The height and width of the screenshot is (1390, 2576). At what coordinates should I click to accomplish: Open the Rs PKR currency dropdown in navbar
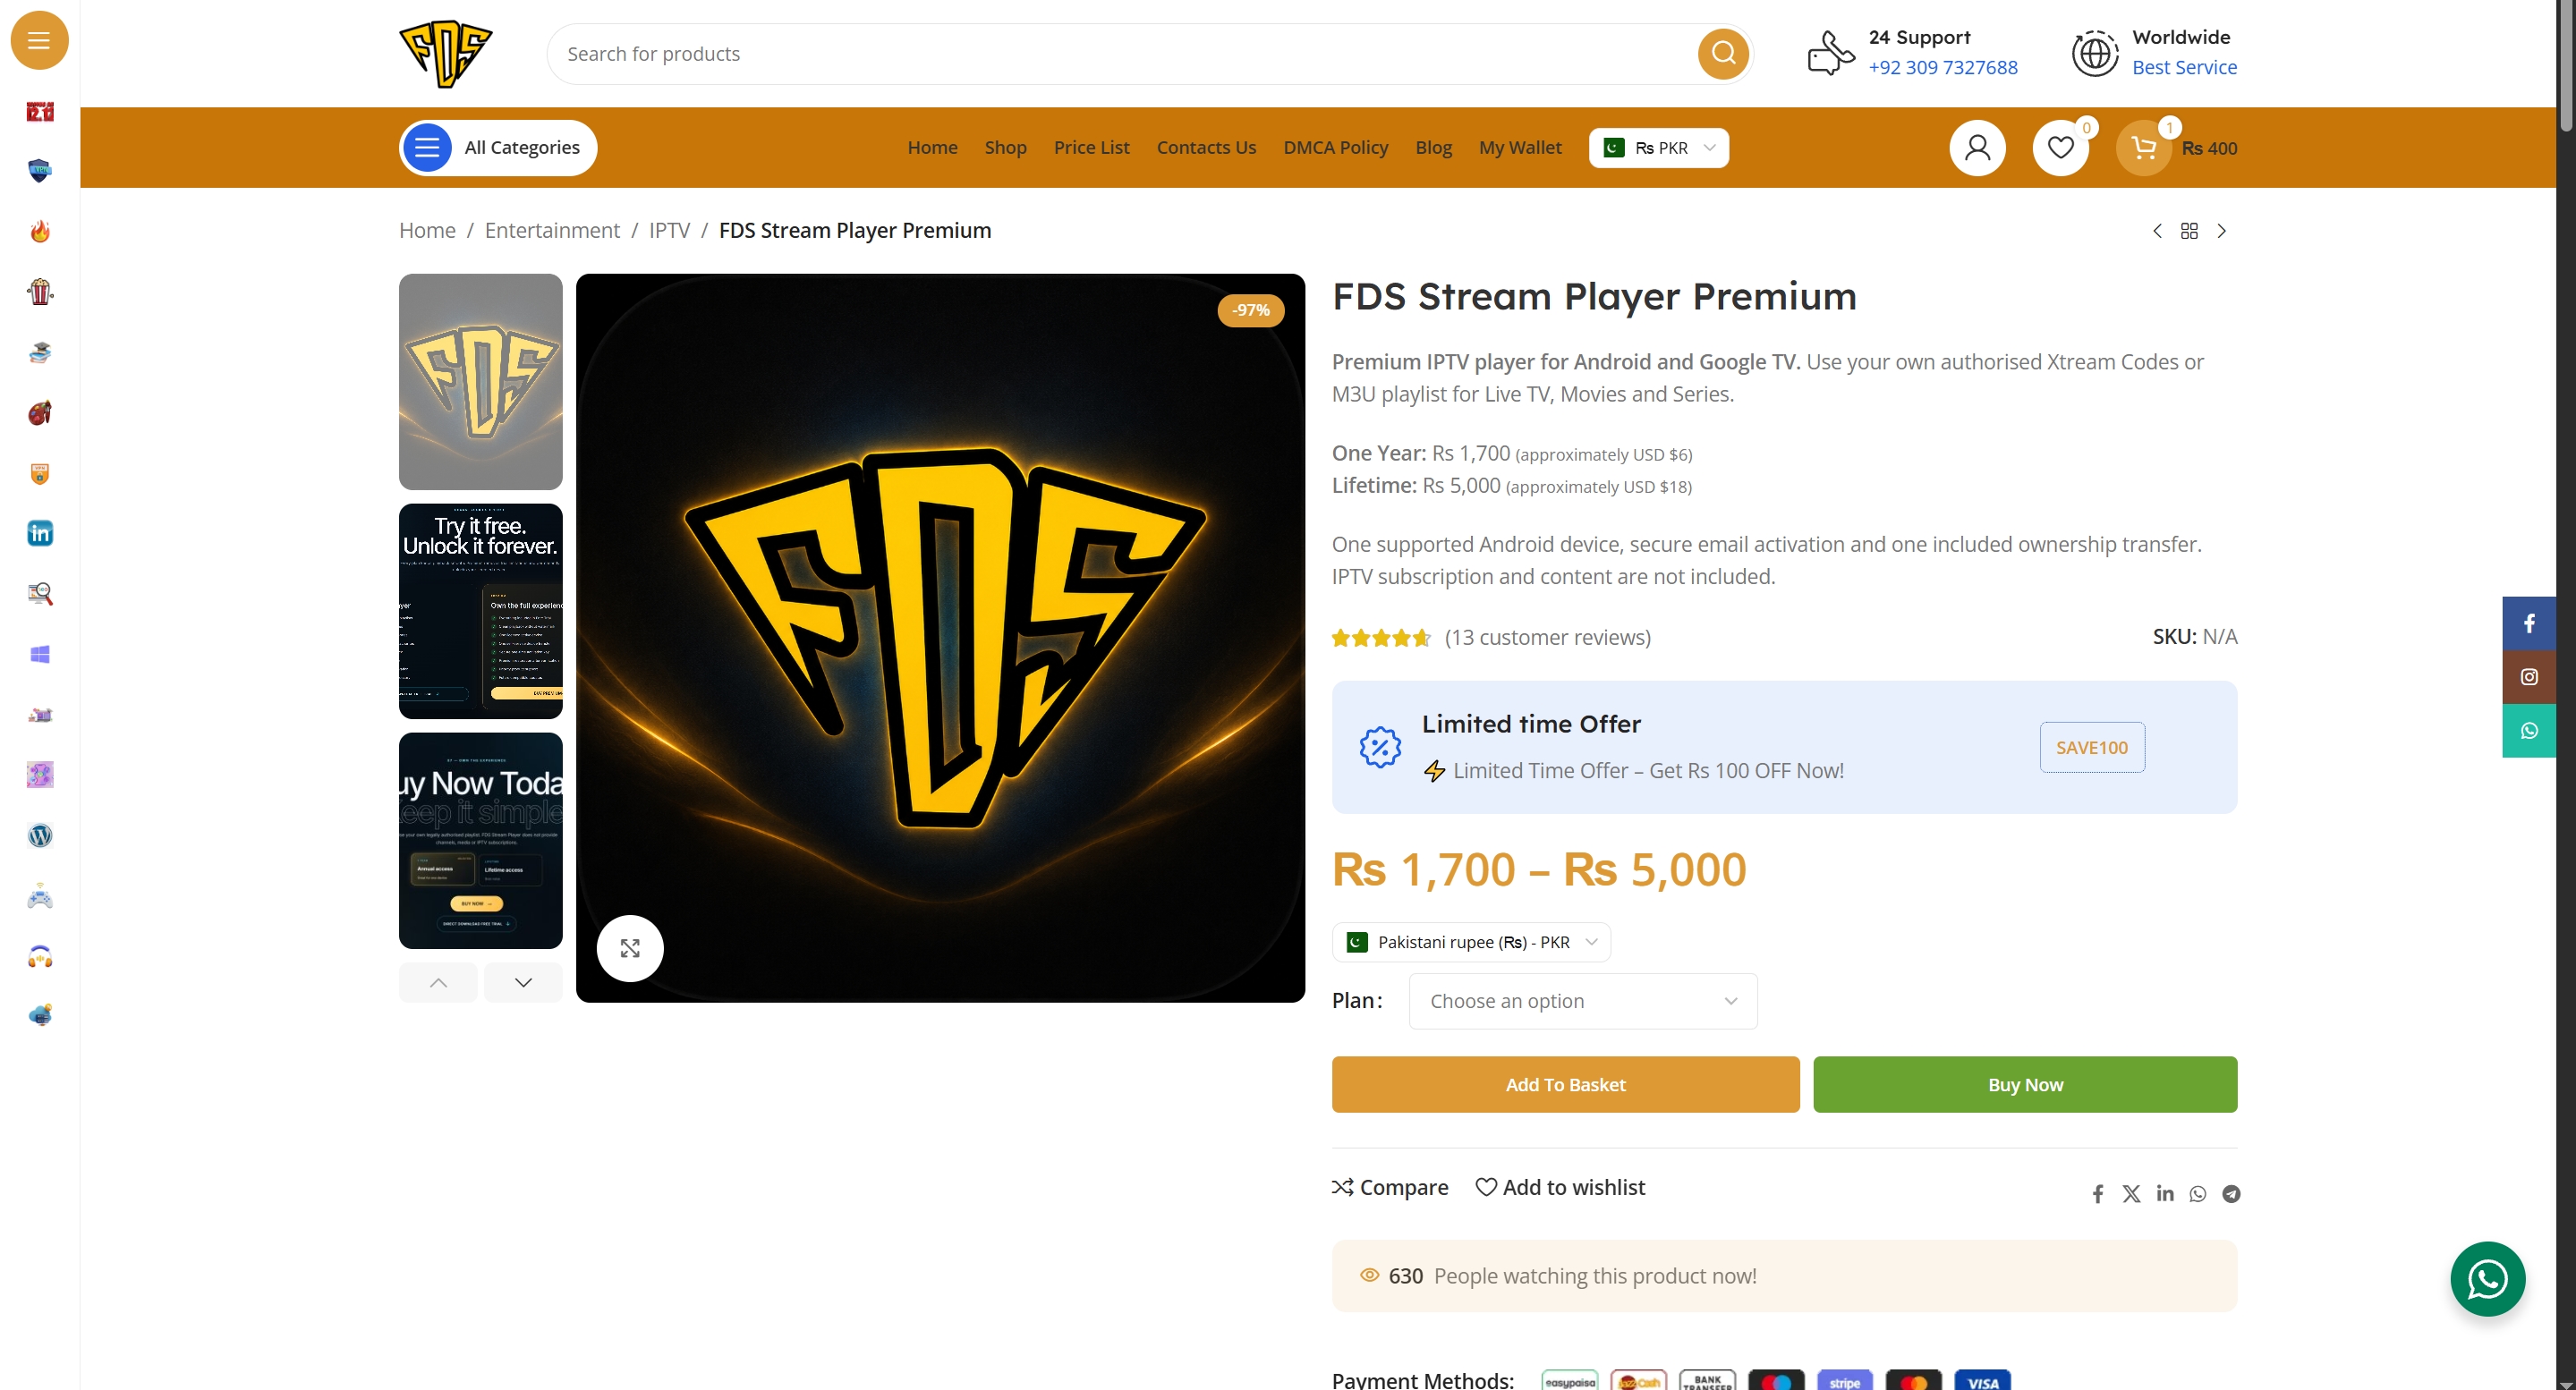coord(1658,148)
